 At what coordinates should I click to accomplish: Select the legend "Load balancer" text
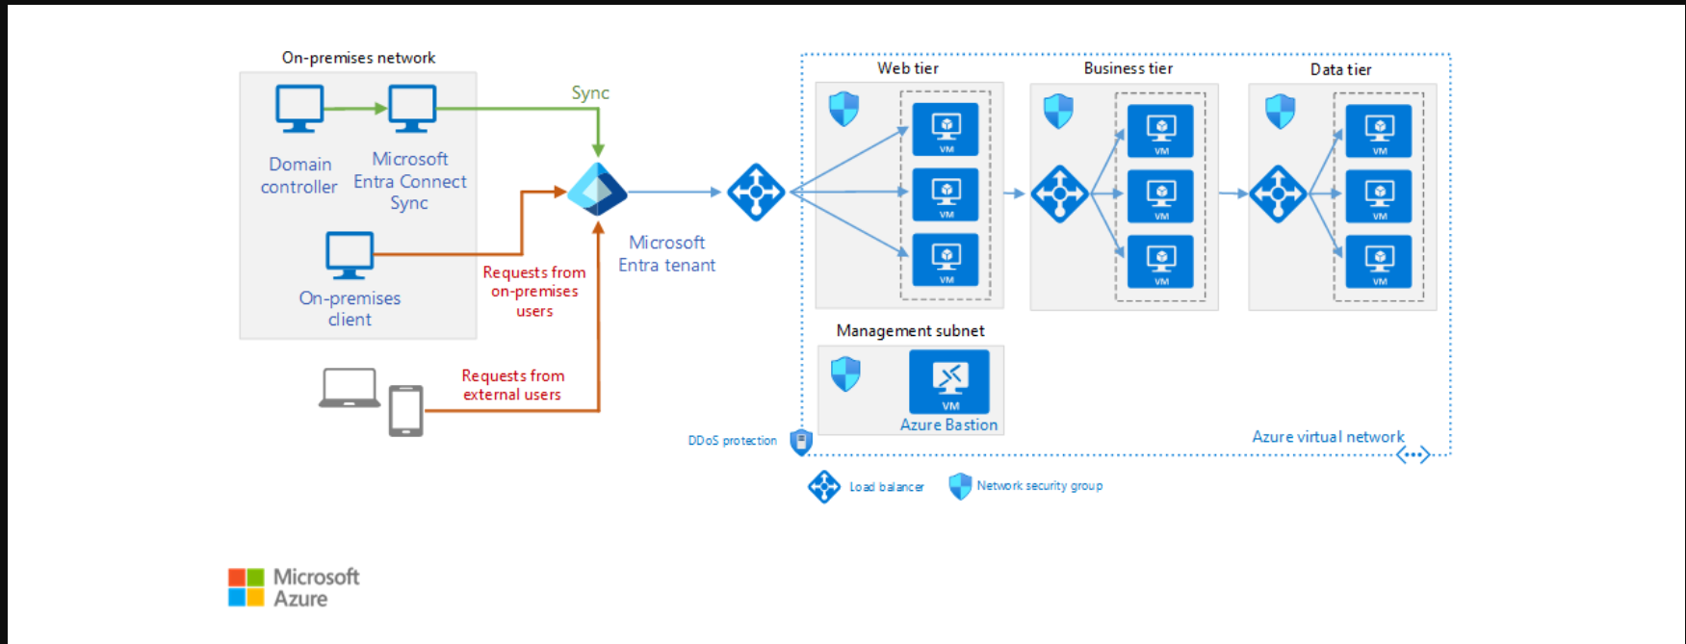(886, 487)
